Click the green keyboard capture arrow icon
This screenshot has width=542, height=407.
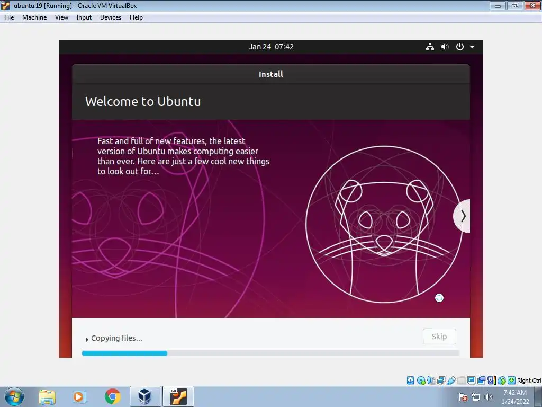point(512,381)
